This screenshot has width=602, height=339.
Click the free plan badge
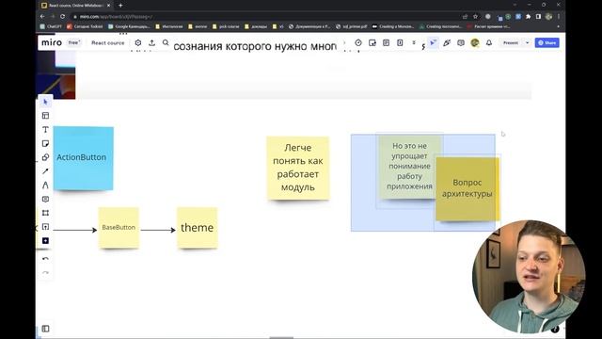pos(73,42)
